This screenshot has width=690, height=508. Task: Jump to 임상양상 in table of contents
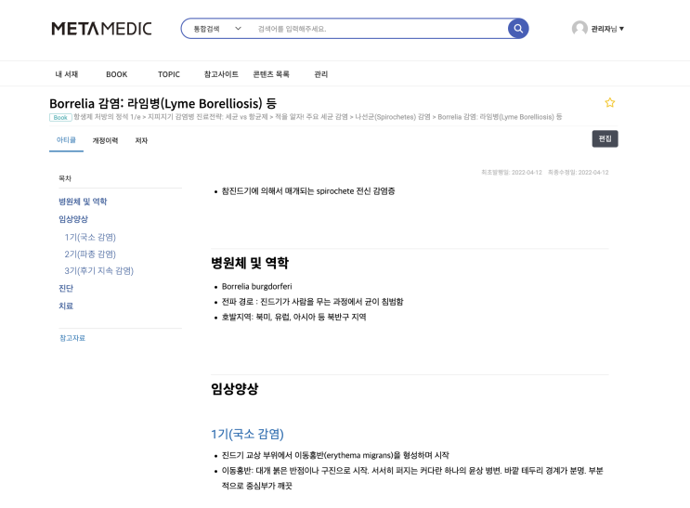73,219
